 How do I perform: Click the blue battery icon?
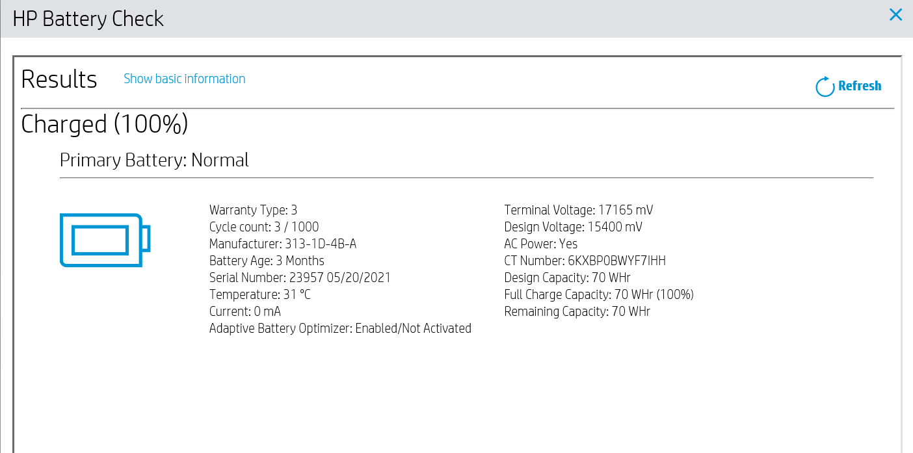point(105,240)
